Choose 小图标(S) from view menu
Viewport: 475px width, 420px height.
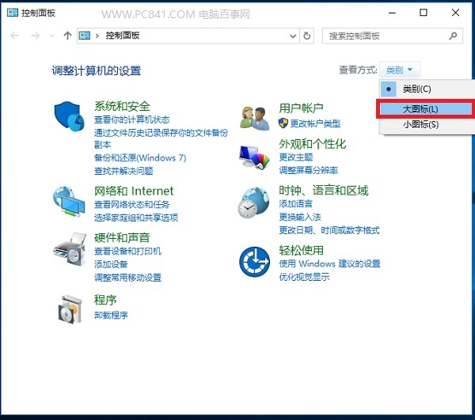point(420,125)
